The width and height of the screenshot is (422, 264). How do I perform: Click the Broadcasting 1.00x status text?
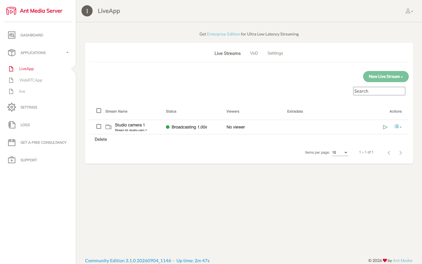click(x=189, y=127)
